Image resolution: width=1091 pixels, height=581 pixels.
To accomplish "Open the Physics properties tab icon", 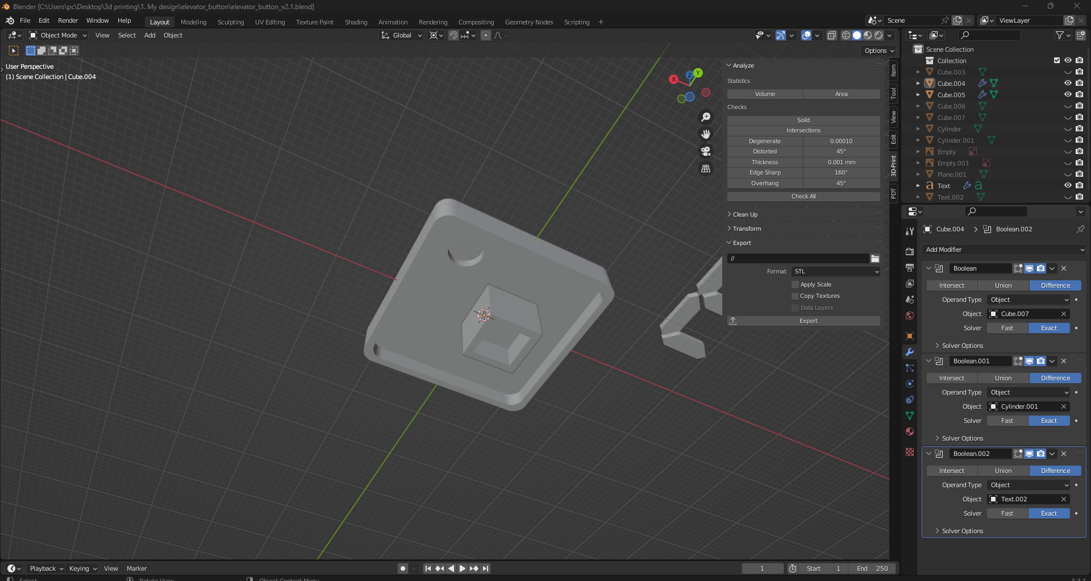I will click(910, 384).
